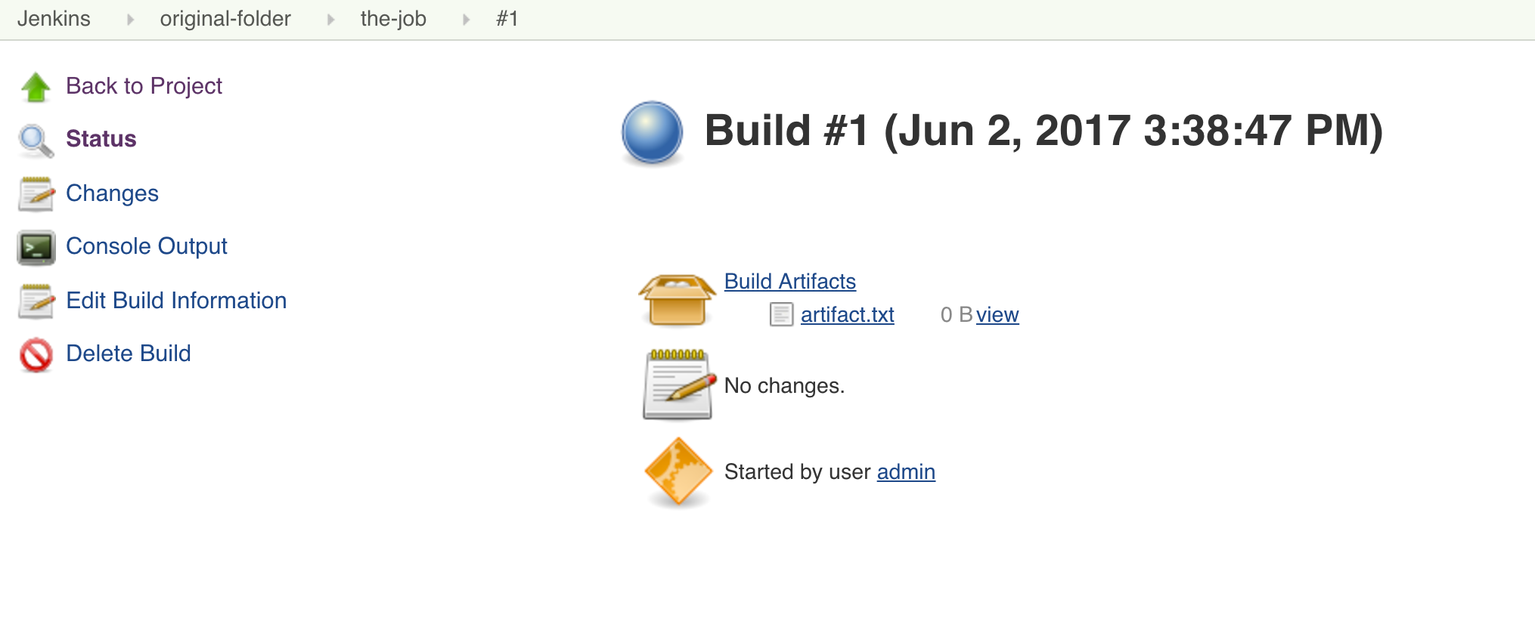The width and height of the screenshot is (1535, 624).
Task: Go to Jenkins breadcrumb home
Action: (54, 19)
